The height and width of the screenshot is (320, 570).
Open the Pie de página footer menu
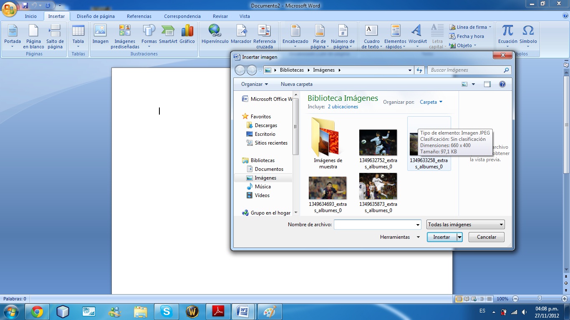click(320, 37)
